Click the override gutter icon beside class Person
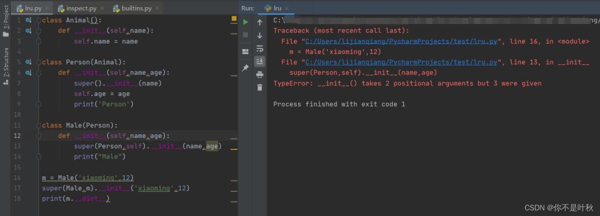This screenshot has width=600, height=216. pyautogui.click(x=28, y=62)
